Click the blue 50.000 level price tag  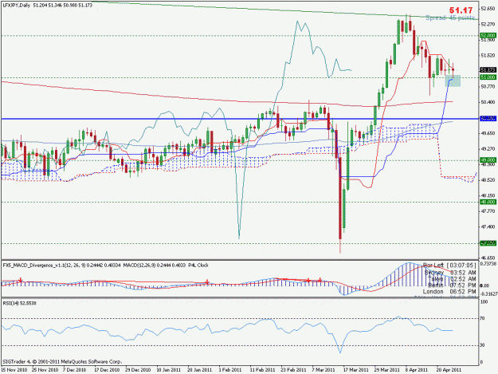click(x=488, y=119)
